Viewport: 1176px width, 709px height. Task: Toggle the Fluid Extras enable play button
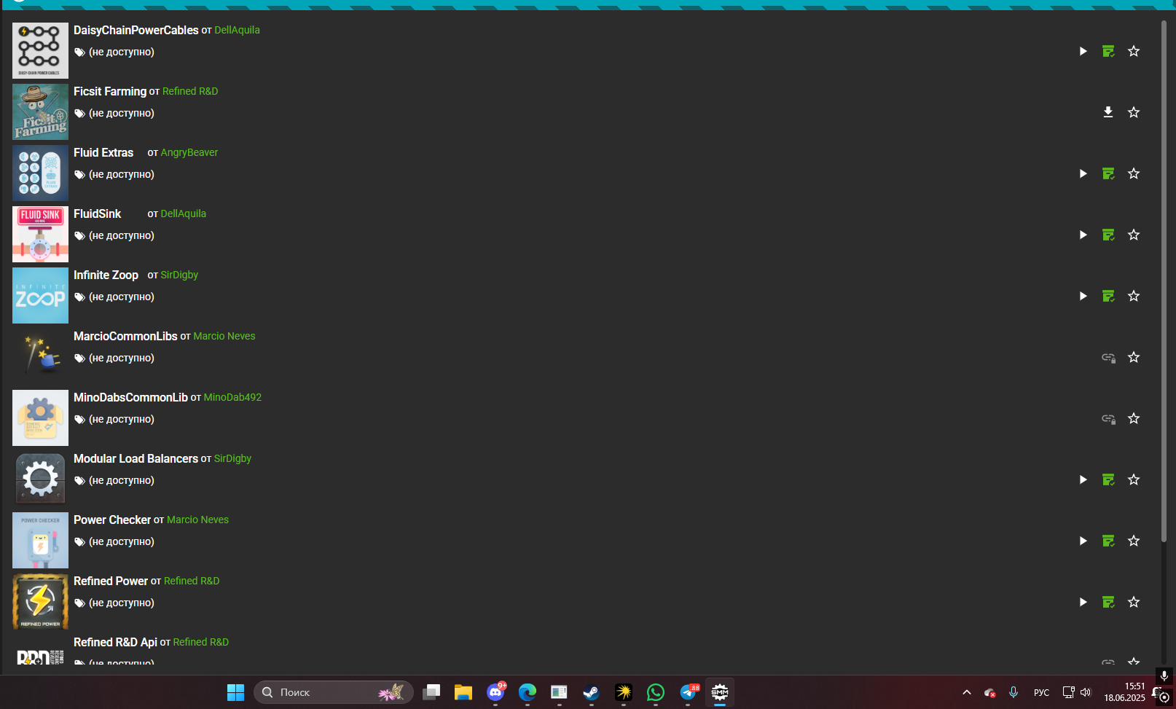point(1083,173)
